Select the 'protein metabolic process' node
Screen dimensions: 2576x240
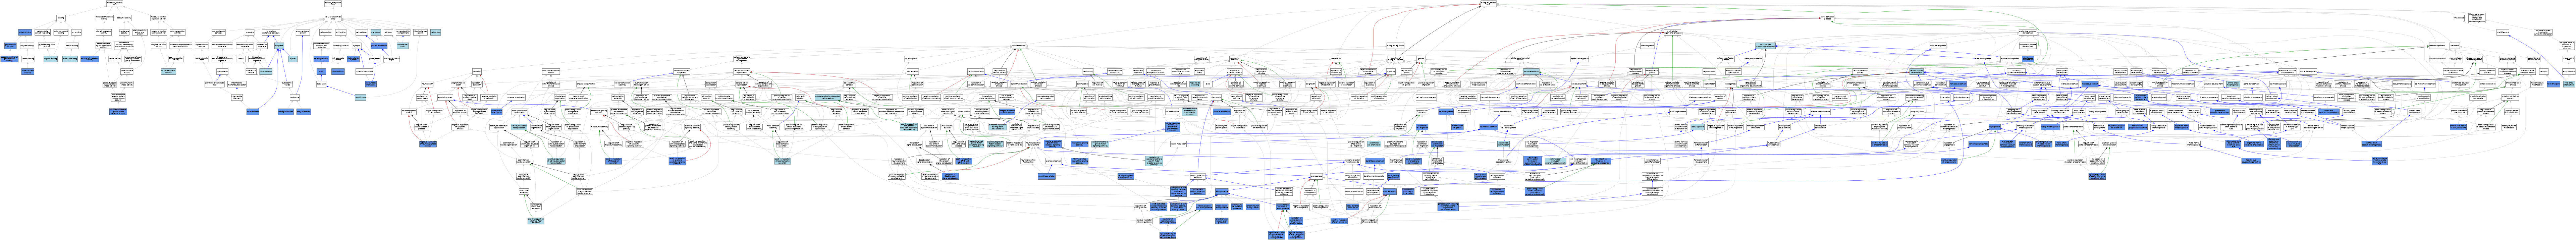(x=2513, y=84)
